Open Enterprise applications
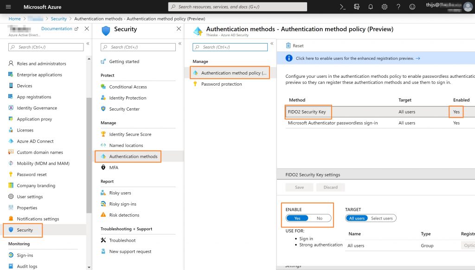Screen dimensions: 475x270 [39, 75]
